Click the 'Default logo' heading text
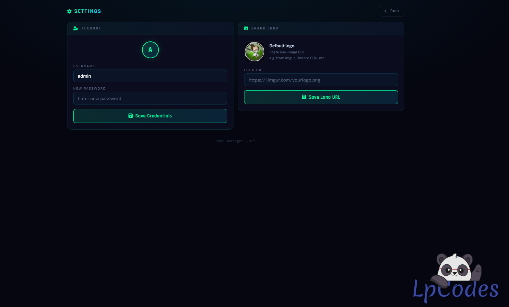Screen dimensions: 509x307 282,46
